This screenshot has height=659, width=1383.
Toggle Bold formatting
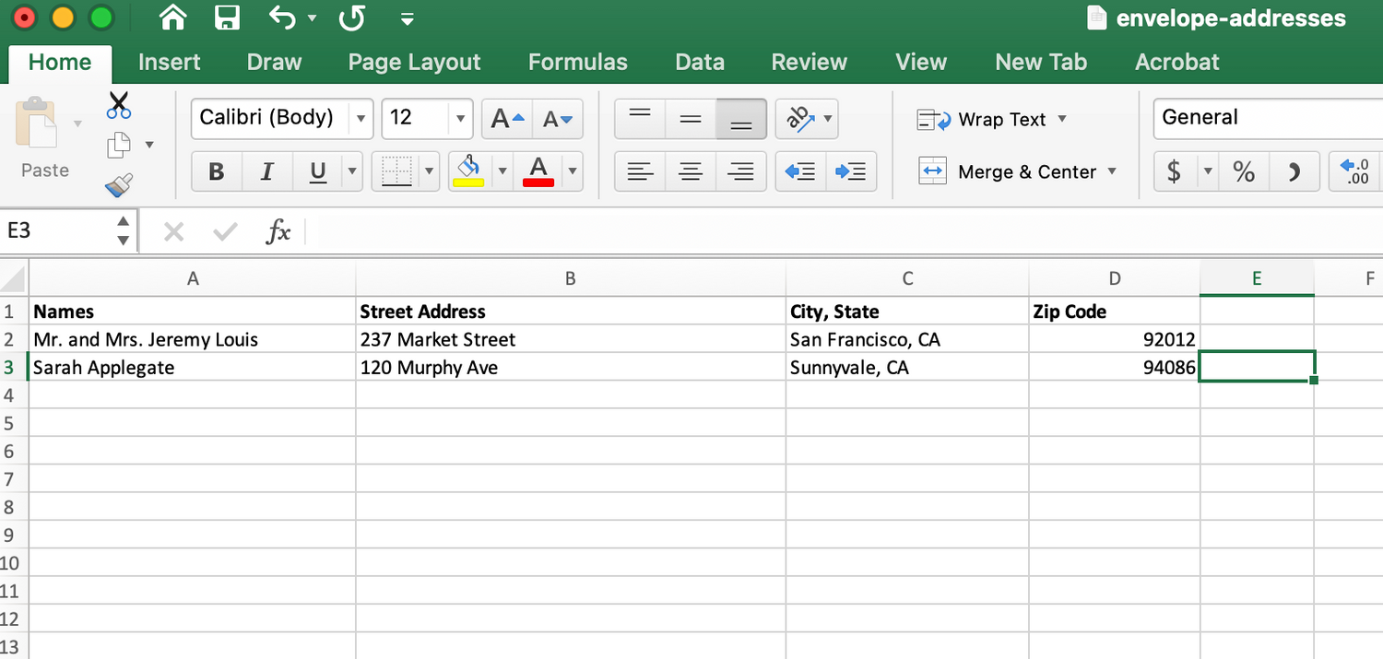217,171
